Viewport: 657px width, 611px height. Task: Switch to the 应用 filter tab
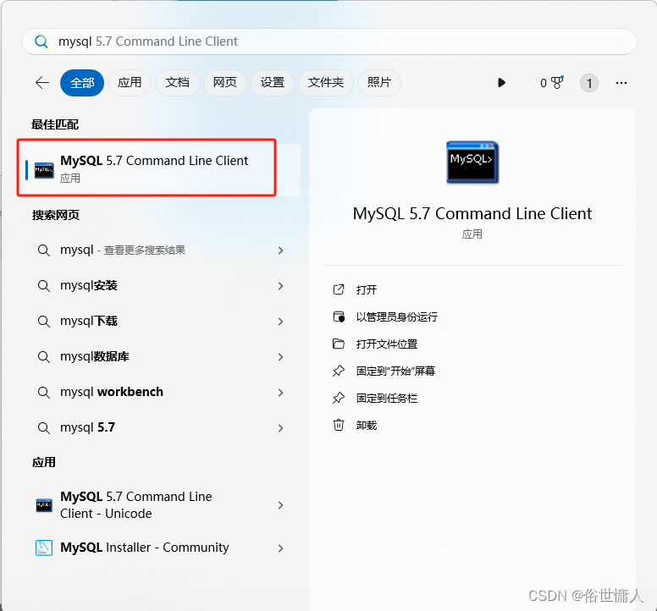pyautogui.click(x=130, y=83)
